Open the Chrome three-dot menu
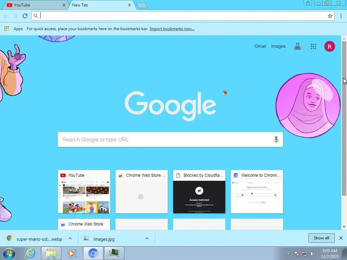The height and width of the screenshot is (260, 347). (x=341, y=16)
